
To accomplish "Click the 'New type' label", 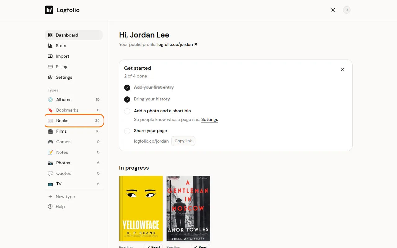I will pos(65,197).
